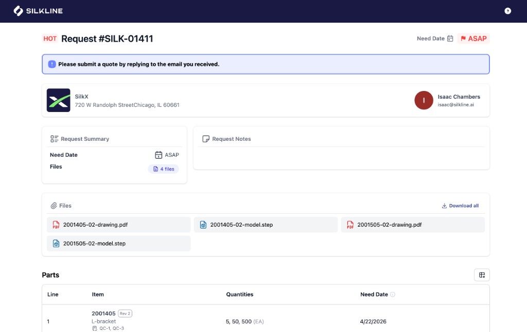Viewport: 527px width, 332px height.
Task: Click the L-bracket description text
Action: coord(103,321)
